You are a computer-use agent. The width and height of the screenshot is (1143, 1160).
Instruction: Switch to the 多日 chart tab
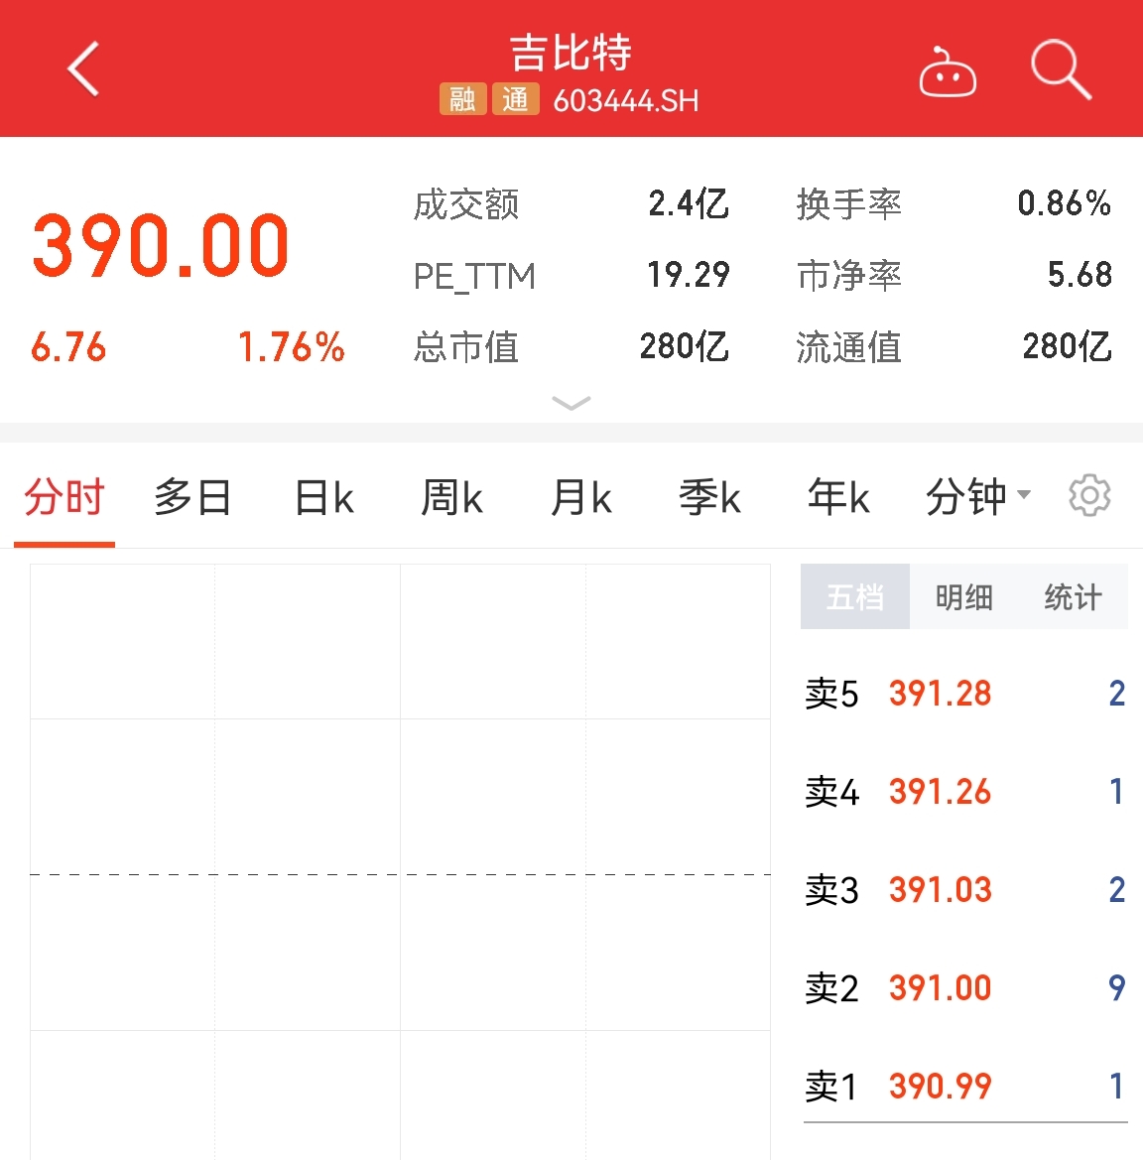(x=193, y=496)
